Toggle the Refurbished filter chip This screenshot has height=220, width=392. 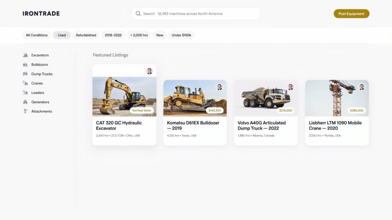86,35
